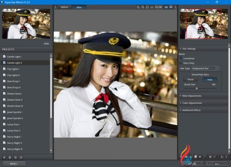231x167 pixels.
Task: Click the Candle Light I preset icon
Action: (x=4, y=57)
